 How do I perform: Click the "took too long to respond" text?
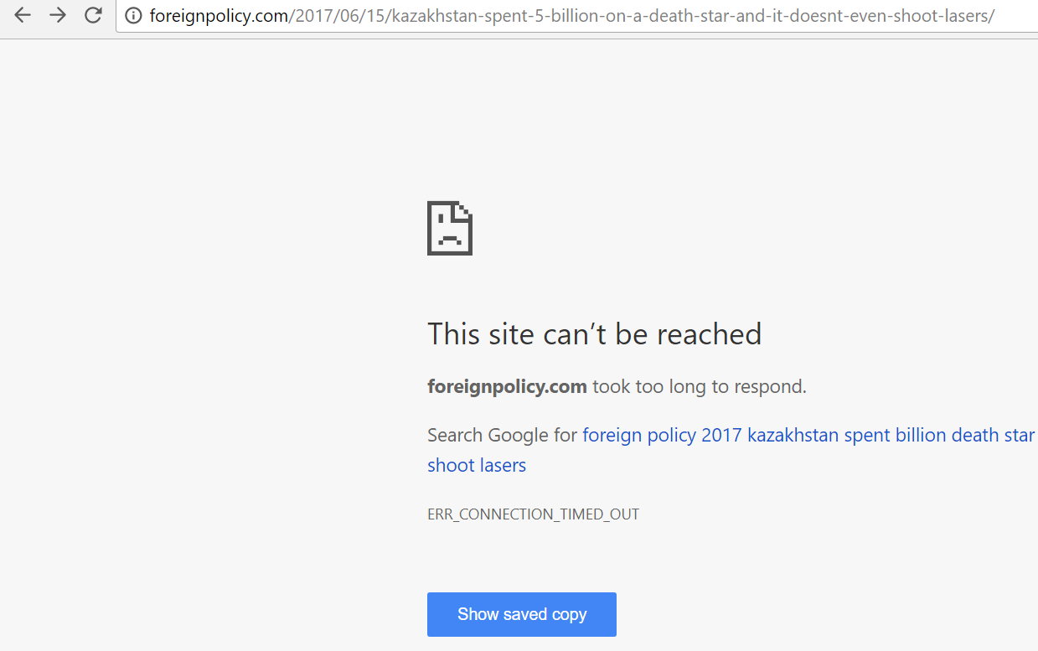700,386
